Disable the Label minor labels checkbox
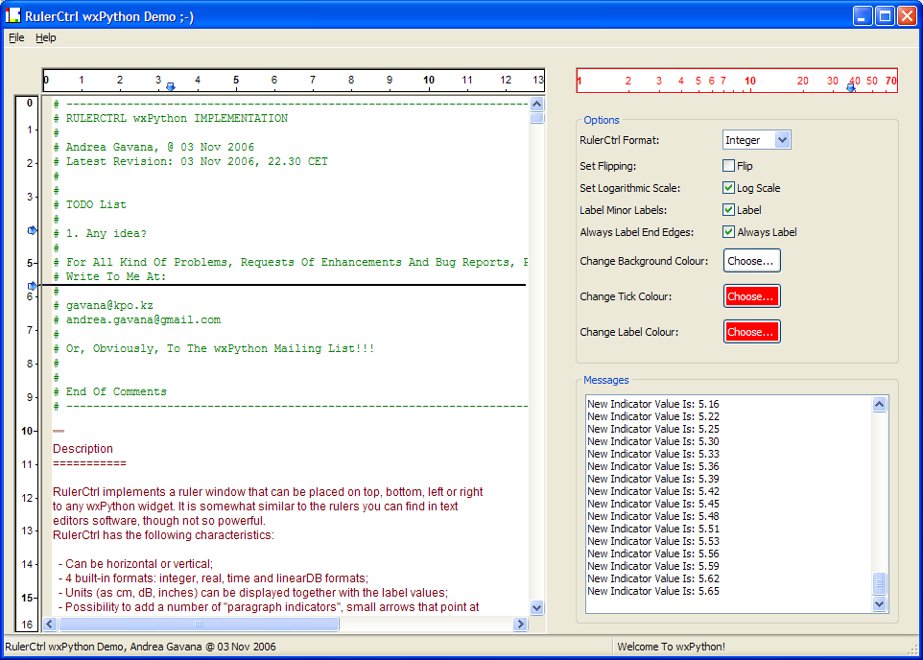 pyautogui.click(x=729, y=210)
